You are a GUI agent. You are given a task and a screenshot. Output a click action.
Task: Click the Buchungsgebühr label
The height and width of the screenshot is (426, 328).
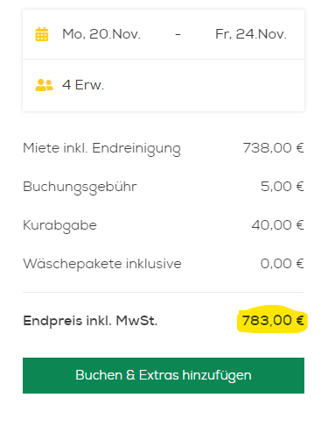[x=80, y=187]
